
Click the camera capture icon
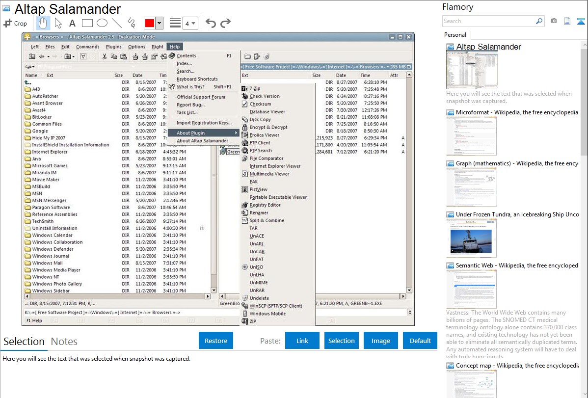click(x=554, y=21)
